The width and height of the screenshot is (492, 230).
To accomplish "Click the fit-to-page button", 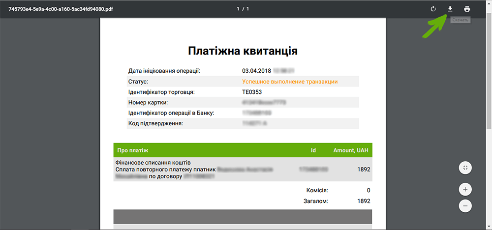I will [465, 168].
